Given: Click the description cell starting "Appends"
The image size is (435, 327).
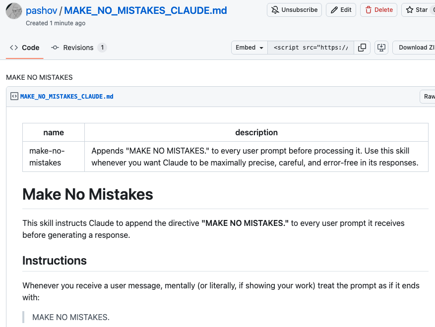Looking at the screenshot, I should 256,157.
